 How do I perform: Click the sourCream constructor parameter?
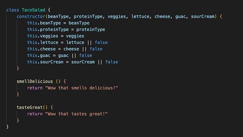tap(203, 16)
